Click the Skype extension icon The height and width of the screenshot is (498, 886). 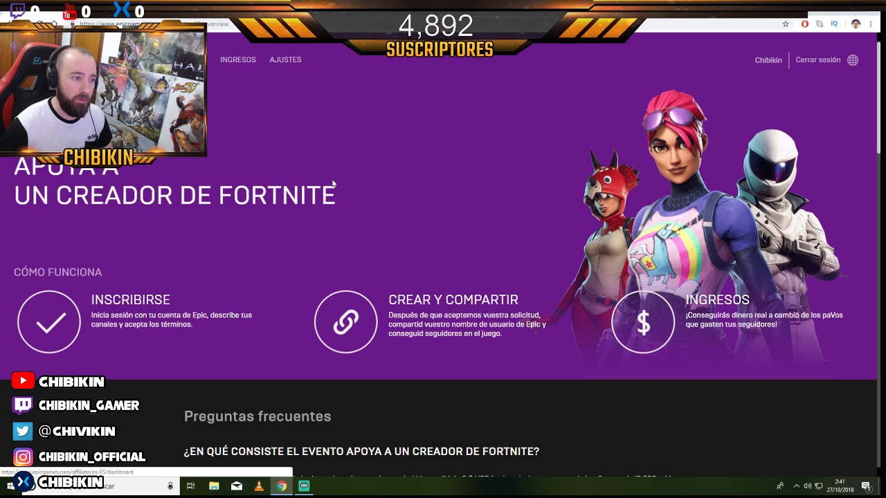(820, 24)
